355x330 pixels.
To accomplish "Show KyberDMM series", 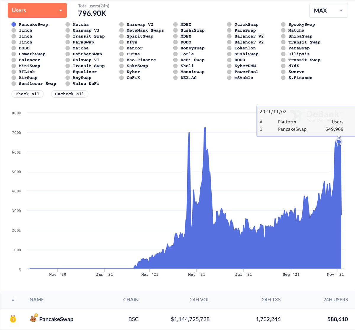I will (x=241, y=66).
